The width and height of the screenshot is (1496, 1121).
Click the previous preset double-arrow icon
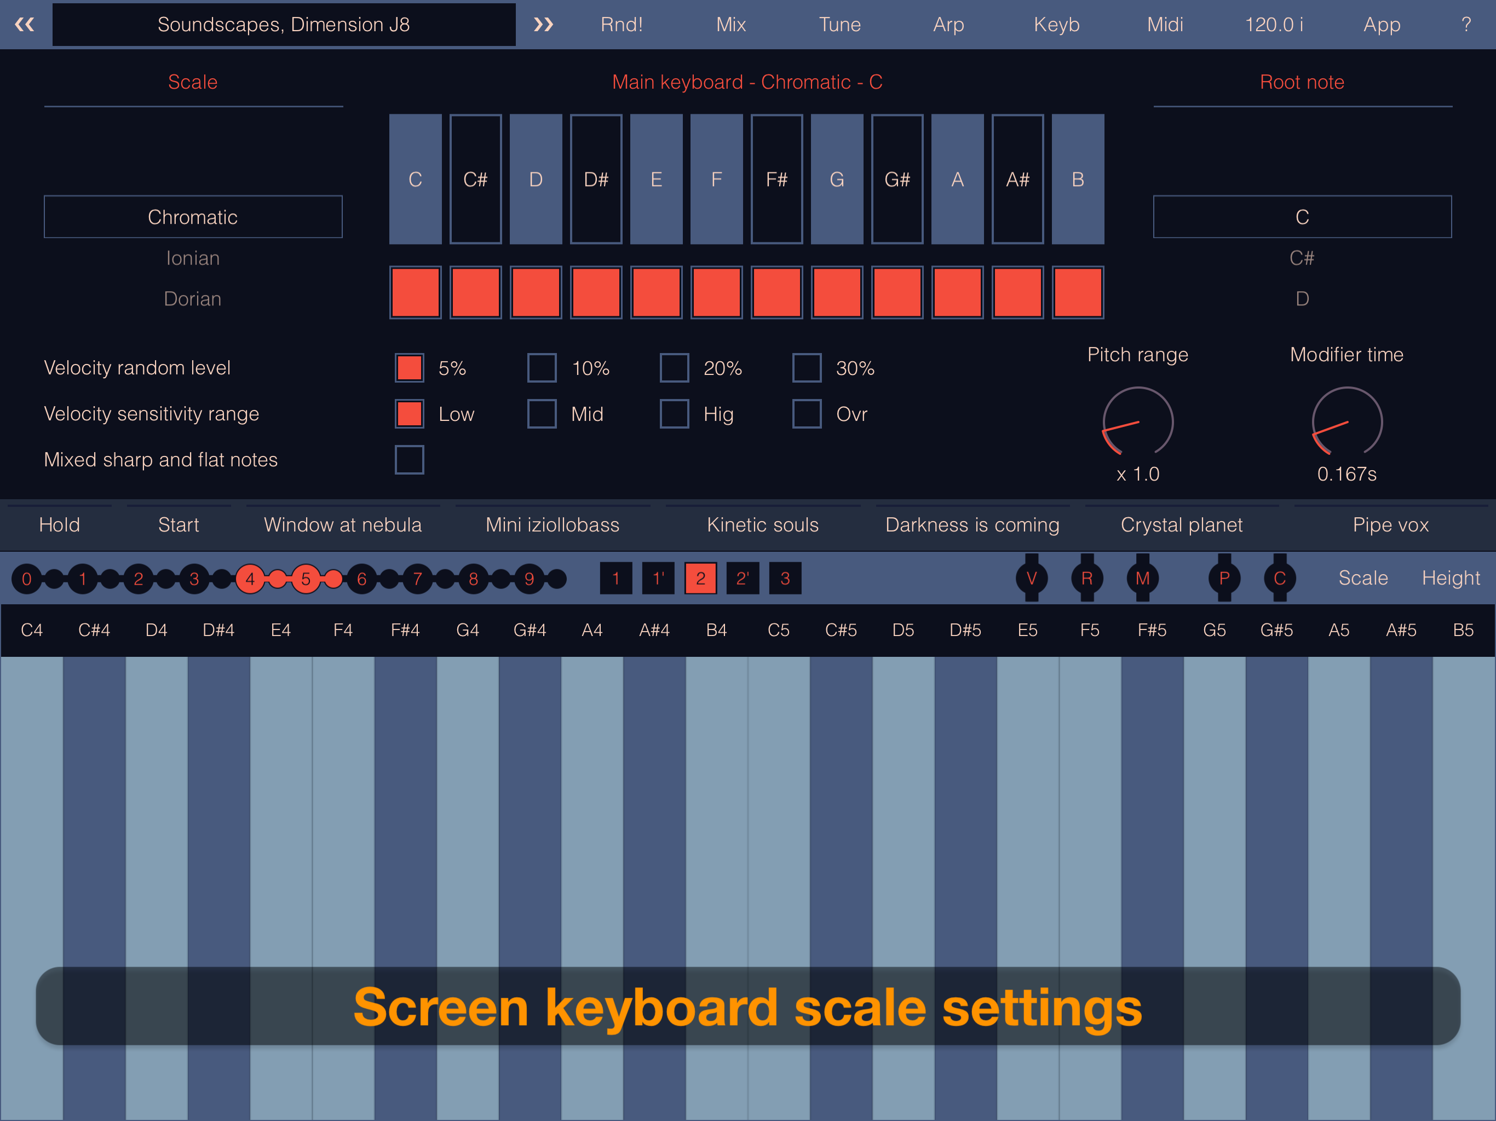pyautogui.click(x=24, y=24)
